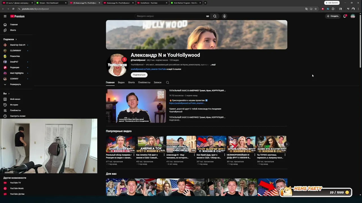Open options for Александр N - Ищу video
Image resolution: width=362 pixels, height=203 pixels.
[x=194, y=155]
